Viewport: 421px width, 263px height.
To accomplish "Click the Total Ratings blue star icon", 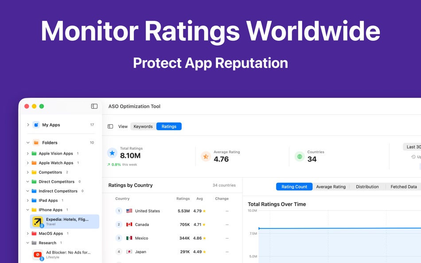I will (x=112, y=153).
